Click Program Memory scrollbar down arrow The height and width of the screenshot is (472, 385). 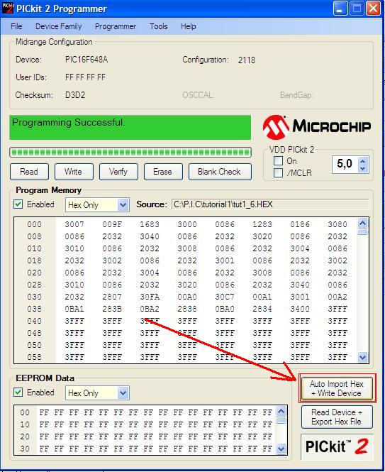tap(363, 357)
